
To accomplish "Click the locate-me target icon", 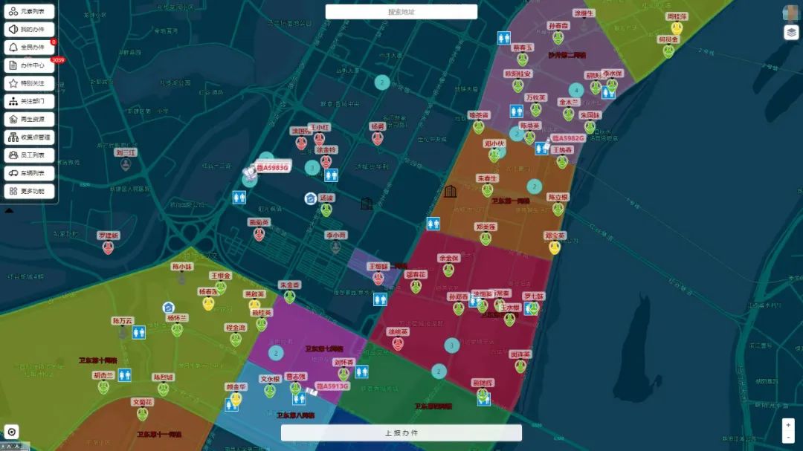I will click(x=12, y=432).
